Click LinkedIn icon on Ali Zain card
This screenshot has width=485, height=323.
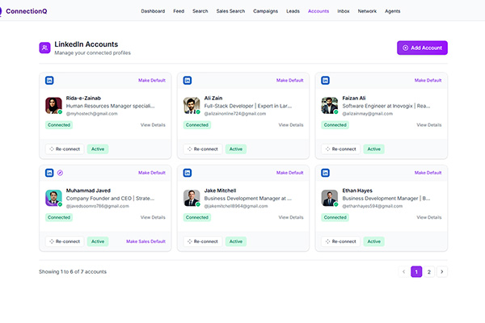tap(188, 81)
